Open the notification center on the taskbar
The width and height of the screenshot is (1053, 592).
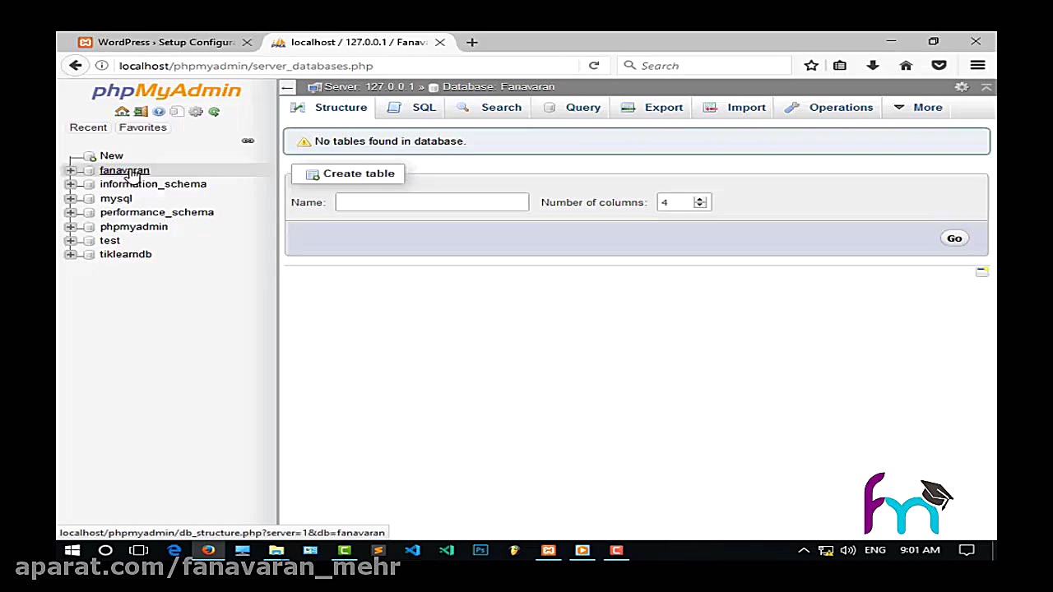(x=967, y=550)
